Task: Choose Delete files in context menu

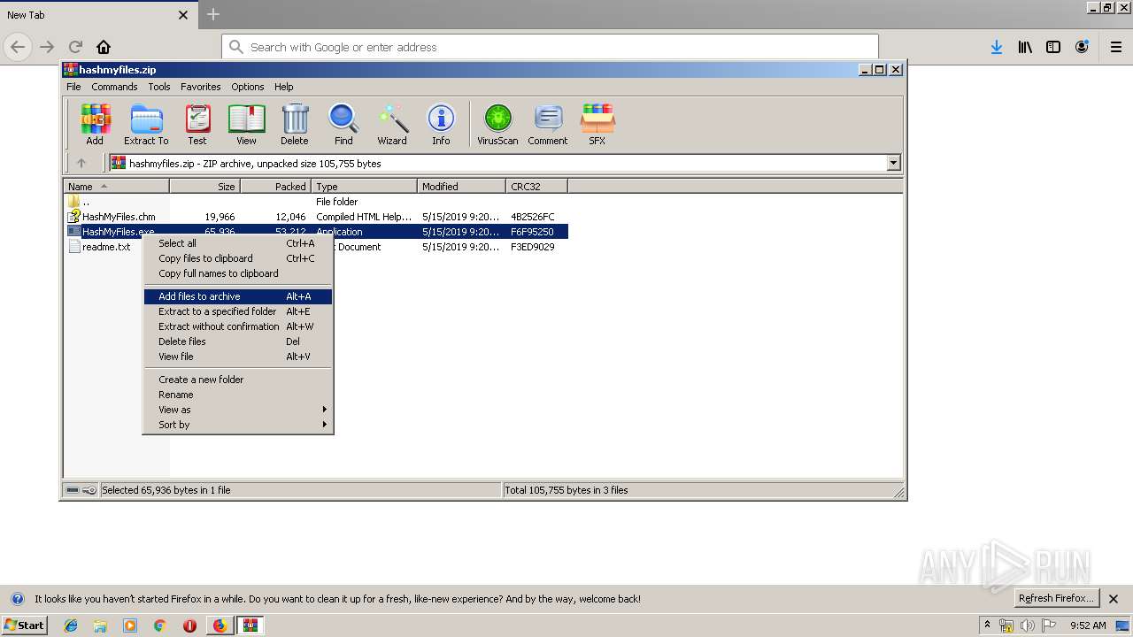Action: click(238, 342)
